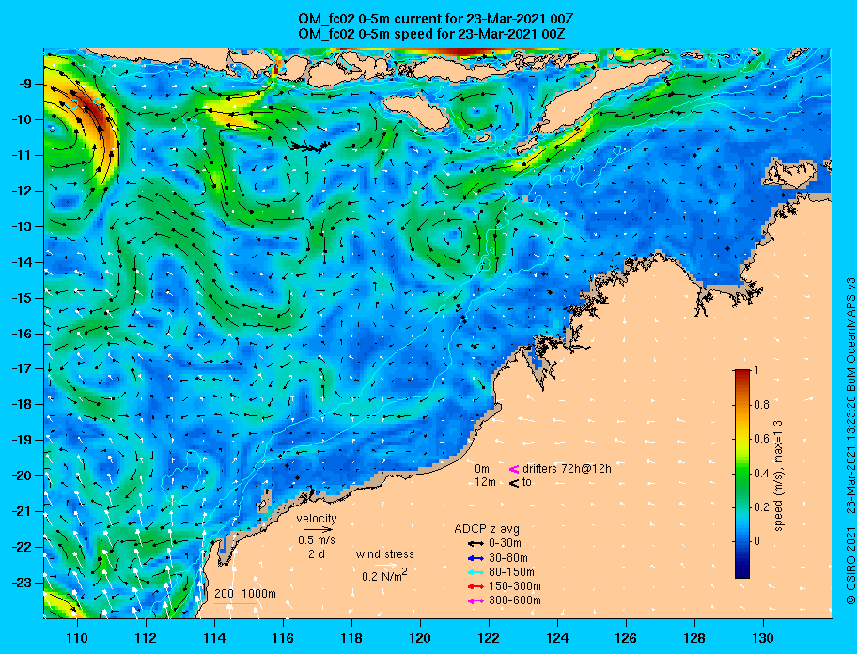The width and height of the screenshot is (857, 654).
Task: Click the latitude axis label '-15'
Action: 23,298
